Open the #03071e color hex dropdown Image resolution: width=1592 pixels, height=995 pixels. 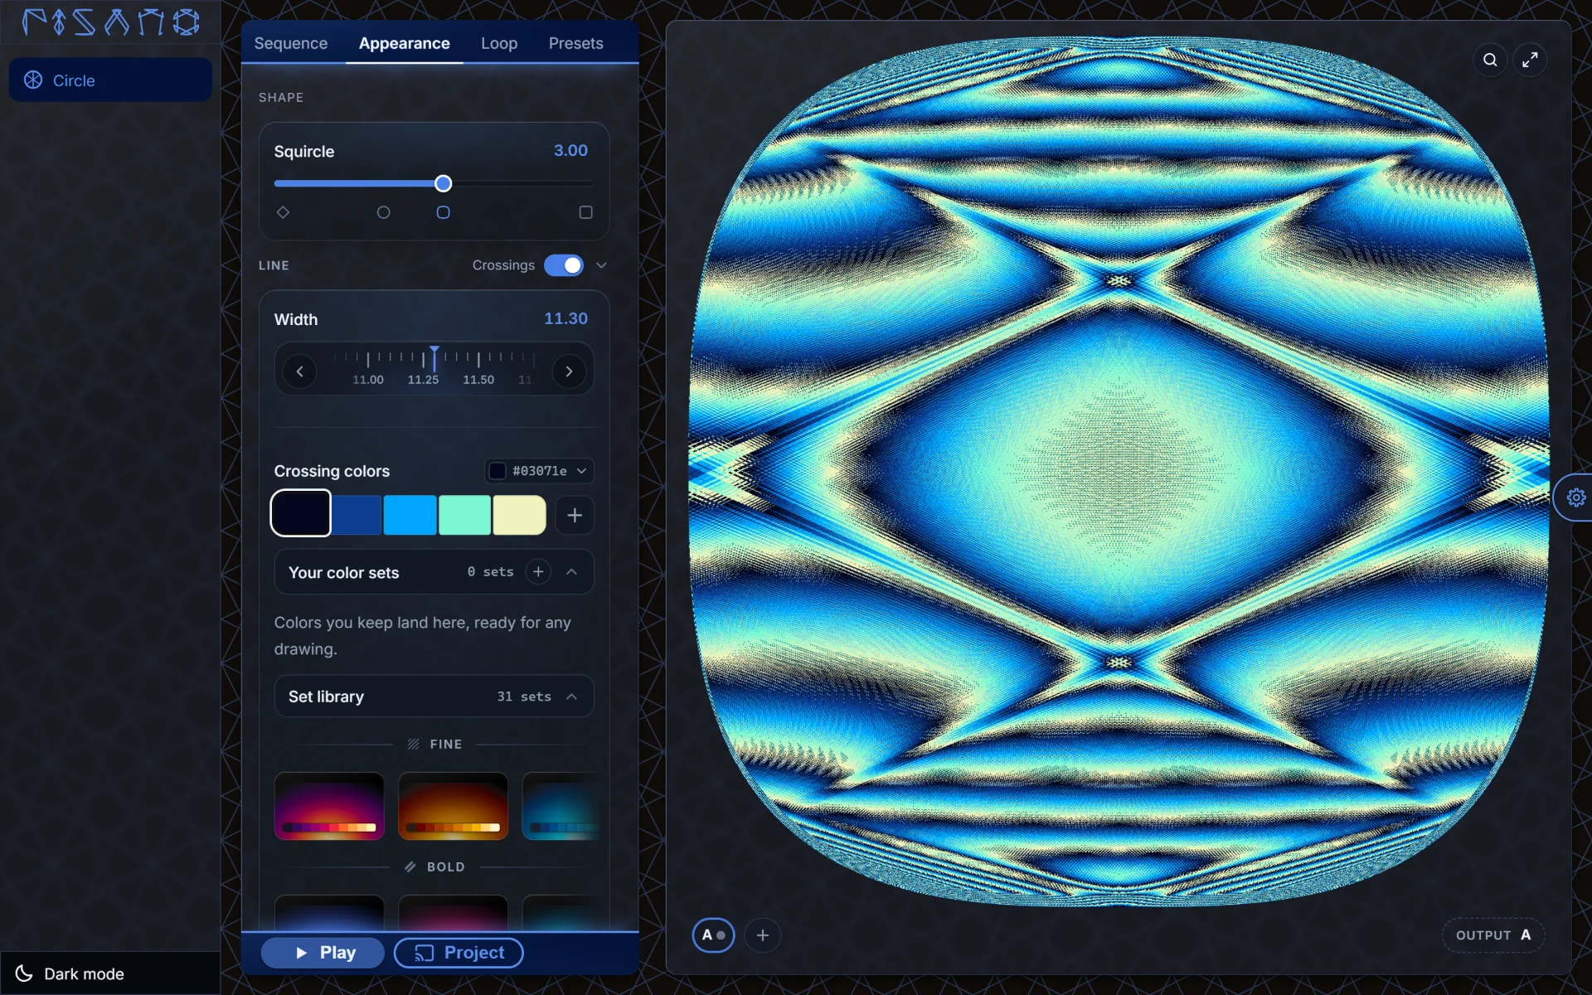click(x=539, y=471)
